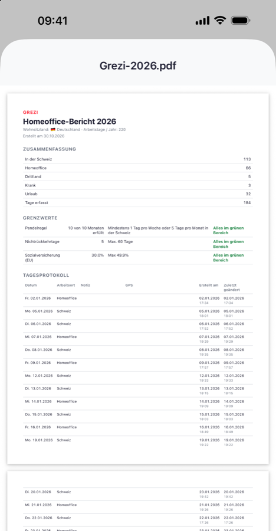Select the date cell Mo. 19.01.2026
This screenshot has width=276, height=531.
point(39,440)
